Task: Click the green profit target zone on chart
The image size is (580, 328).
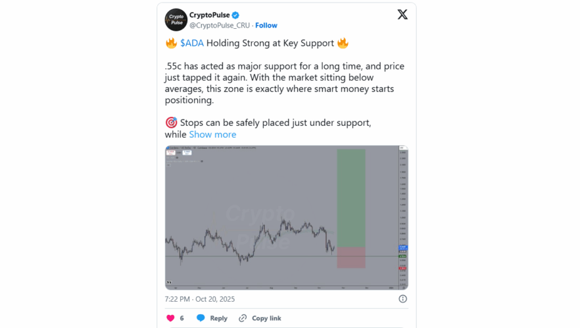Action: (x=350, y=197)
